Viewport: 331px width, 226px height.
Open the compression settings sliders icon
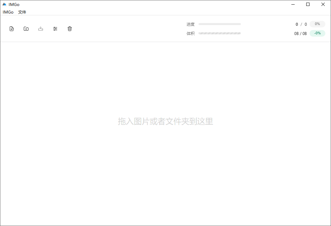55,29
